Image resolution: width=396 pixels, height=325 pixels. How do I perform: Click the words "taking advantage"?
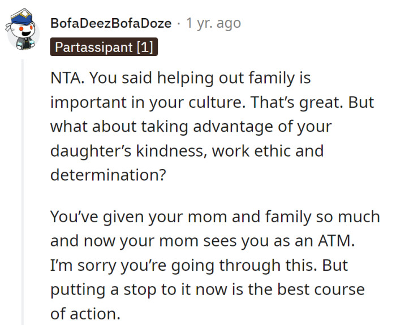click(x=214, y=126)
